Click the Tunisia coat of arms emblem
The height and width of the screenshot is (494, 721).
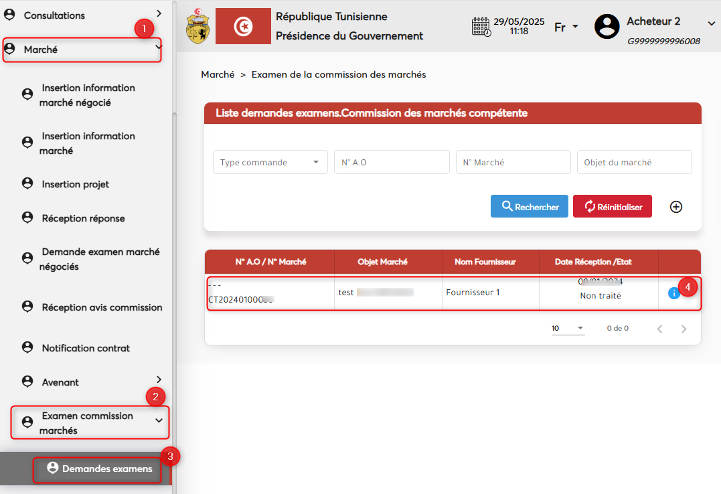[197, 26]
